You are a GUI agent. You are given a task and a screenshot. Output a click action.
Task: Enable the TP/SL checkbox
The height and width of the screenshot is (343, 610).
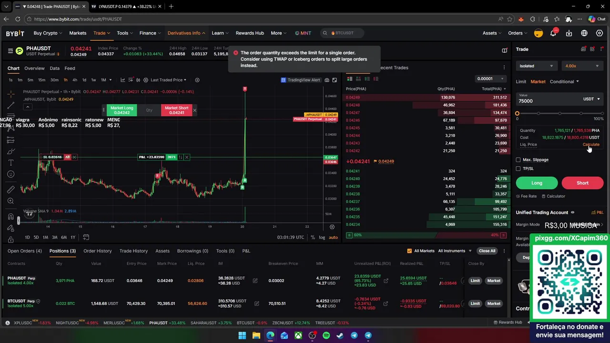point(518,169)
